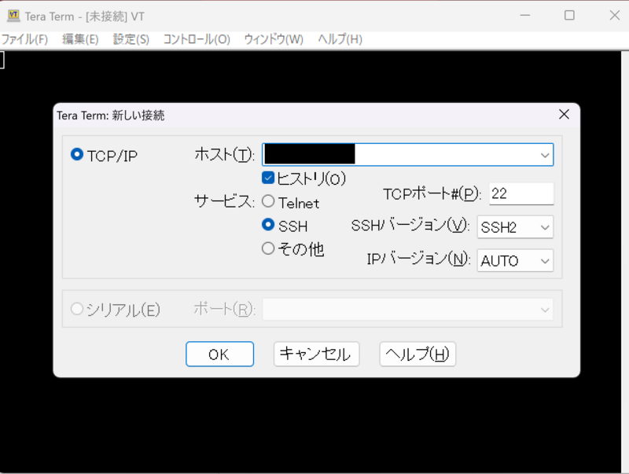This screenshot has height=474, width=629.
Task: Click the terminal window vertical scrollbar
Action: [x=625, y=262]
